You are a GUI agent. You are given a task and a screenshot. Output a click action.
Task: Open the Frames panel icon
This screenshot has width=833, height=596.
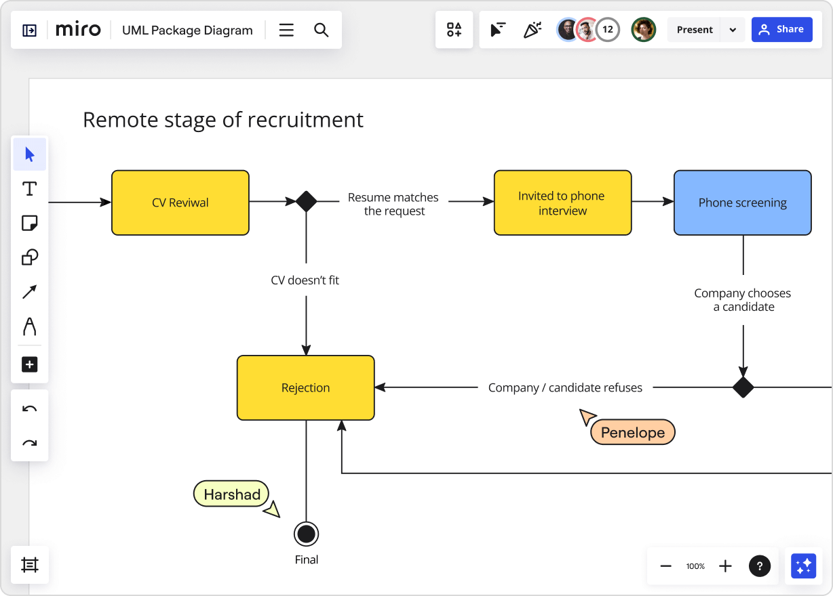(30, 565)
